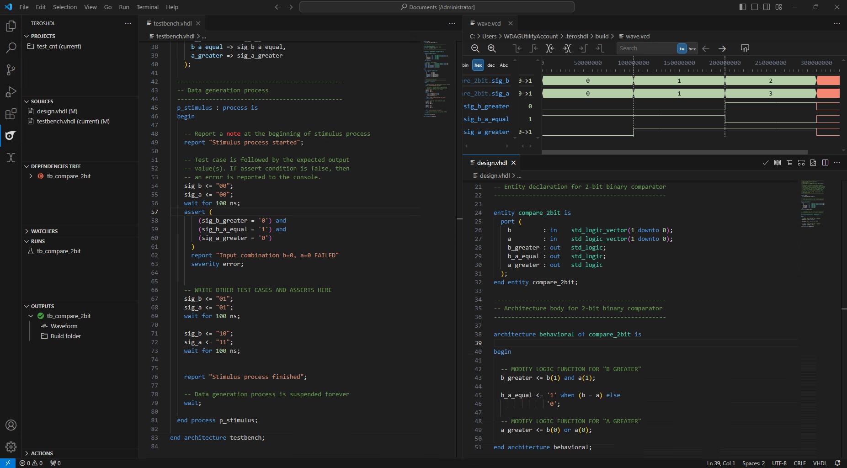The width and height of the screenshot is (847, 468).
Task: Toggle the Secondary Side Bar layout button
Action: (767, 7)
